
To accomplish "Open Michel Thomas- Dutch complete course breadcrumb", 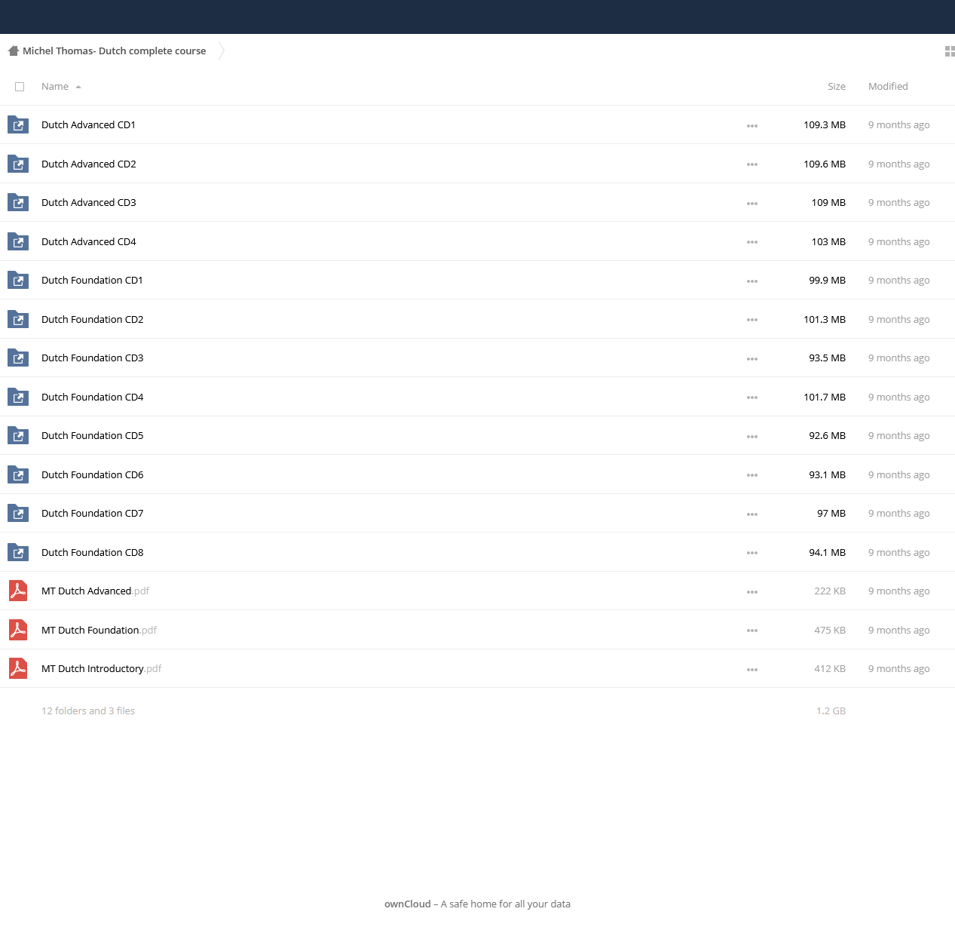I will pyautogui.click(x=114, y=51).
